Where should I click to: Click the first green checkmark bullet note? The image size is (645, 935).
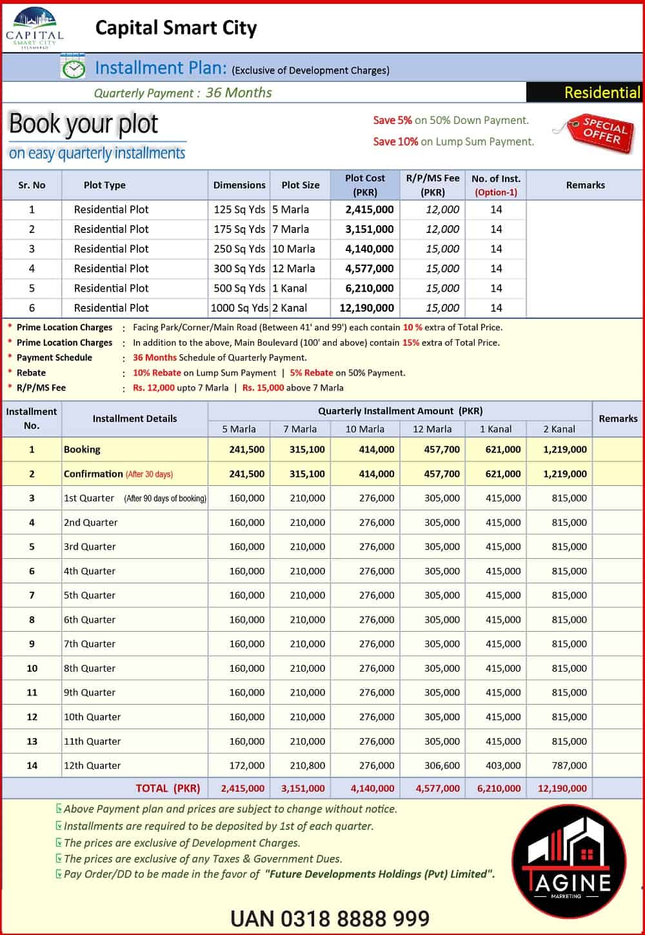(x=59, y=809)
